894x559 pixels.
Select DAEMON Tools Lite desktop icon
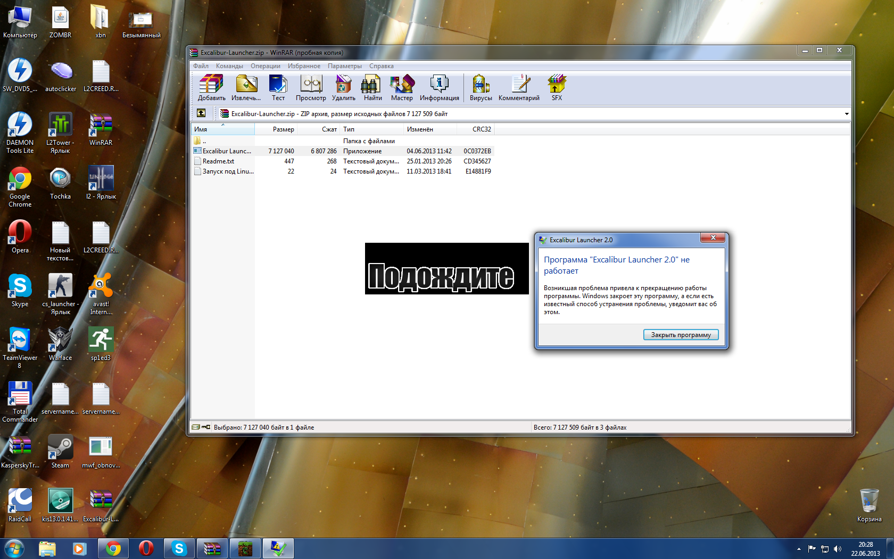(x=20, y=133)
